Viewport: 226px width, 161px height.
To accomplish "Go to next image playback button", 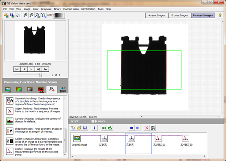I will pos(31,69).
